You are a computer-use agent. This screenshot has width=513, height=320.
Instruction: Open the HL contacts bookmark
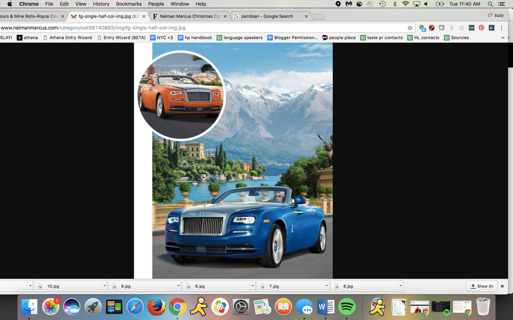click(423, 37)
